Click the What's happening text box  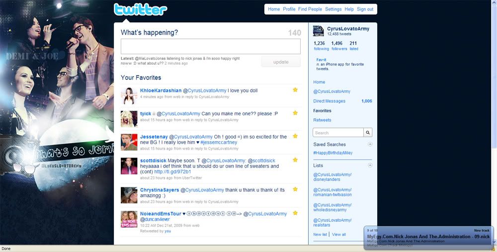pyautogui.click(x=210, y=46)
